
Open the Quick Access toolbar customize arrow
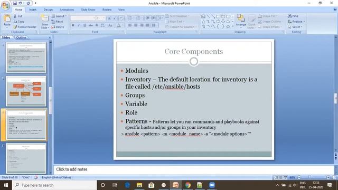click(x=35, y=3)
